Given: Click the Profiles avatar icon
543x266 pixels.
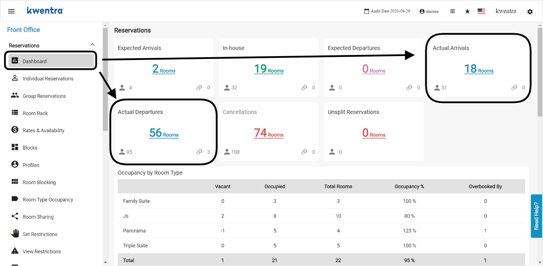Looking at the screenshot, I should click(15, 164).
